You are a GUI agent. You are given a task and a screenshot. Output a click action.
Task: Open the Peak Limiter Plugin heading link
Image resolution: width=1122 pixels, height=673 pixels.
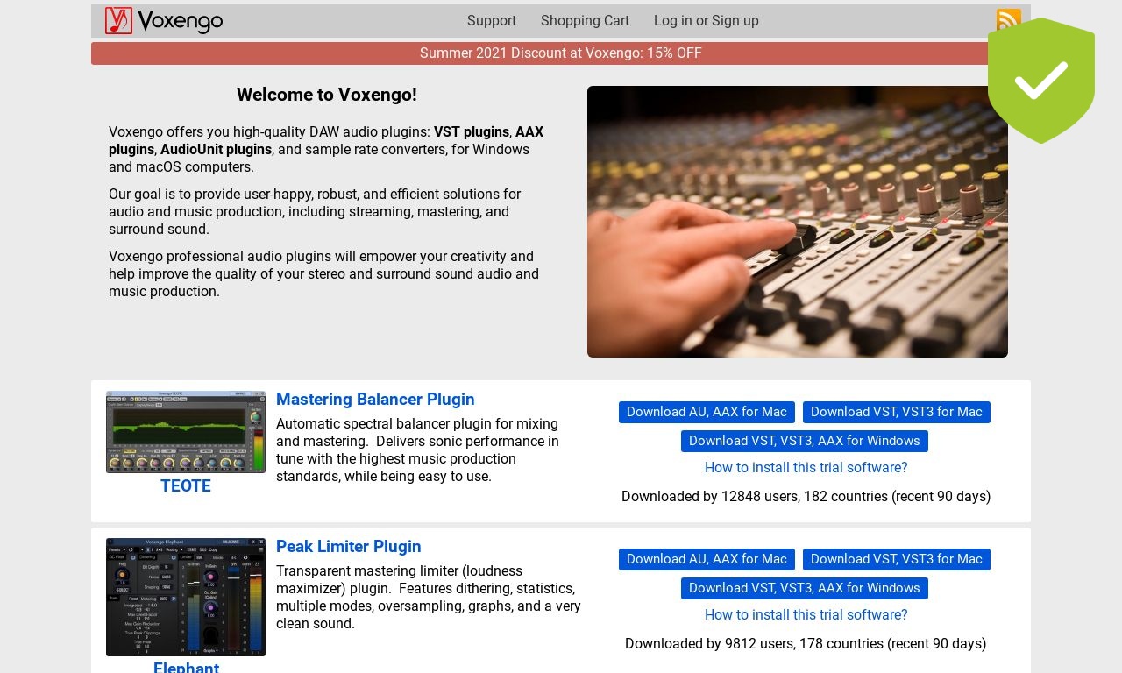pos(349,547)
